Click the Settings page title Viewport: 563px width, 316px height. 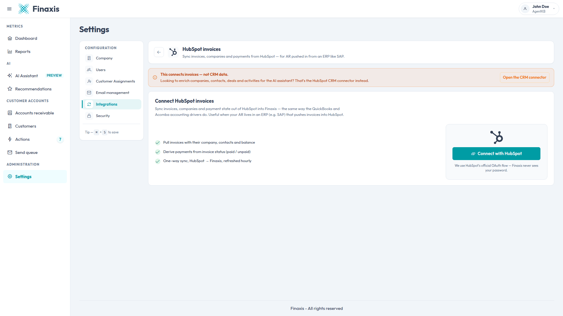[x=94, y=30]
